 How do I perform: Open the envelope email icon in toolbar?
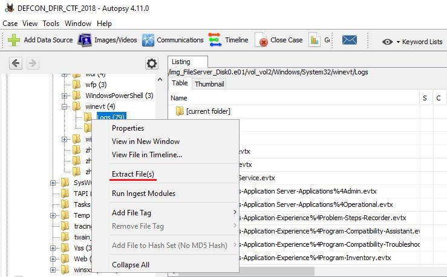[349, 41]
